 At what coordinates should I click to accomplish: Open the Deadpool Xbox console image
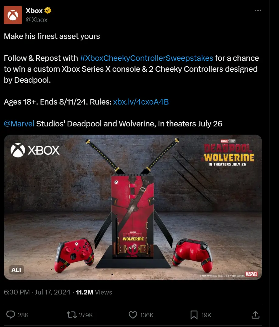click(133, 207)
